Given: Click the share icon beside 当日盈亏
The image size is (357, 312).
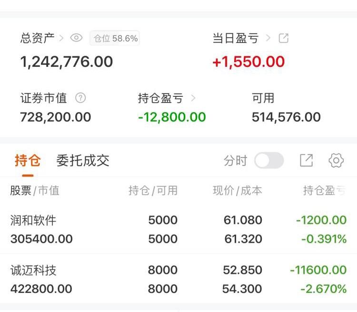Looking at the screenshot, I should coord(284,38).
